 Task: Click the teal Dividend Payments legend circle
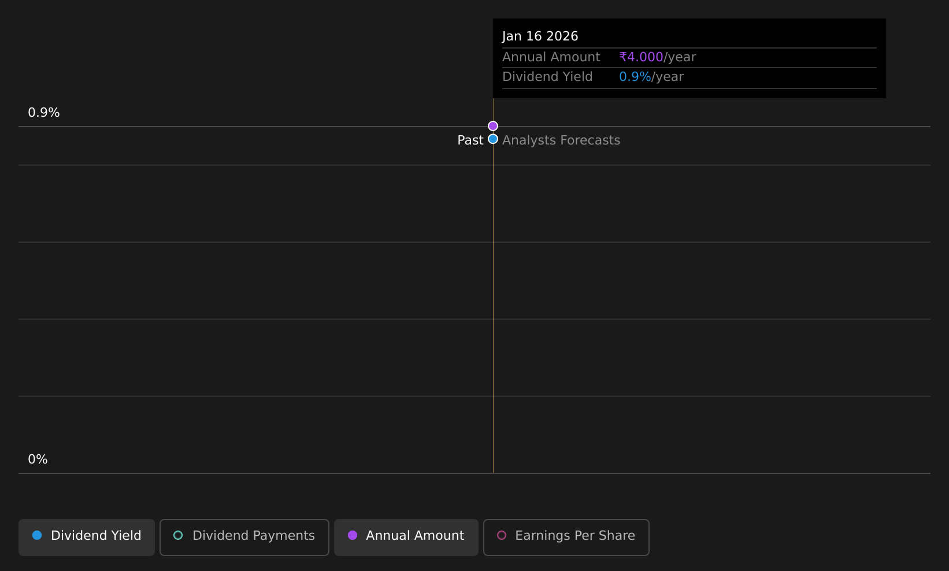(178, 535)
